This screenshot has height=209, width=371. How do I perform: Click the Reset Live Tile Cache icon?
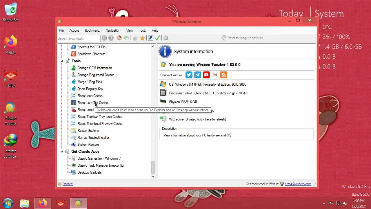tap(74, 103)
